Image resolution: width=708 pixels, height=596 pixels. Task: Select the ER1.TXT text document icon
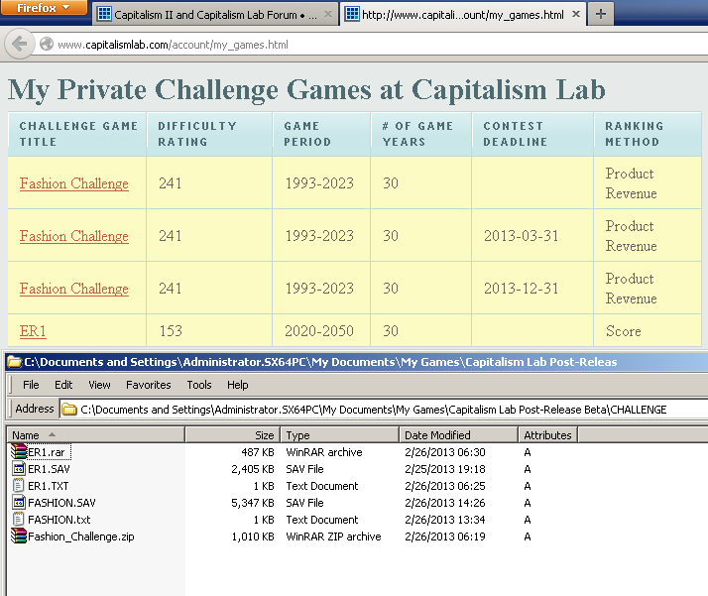point(19,486)
